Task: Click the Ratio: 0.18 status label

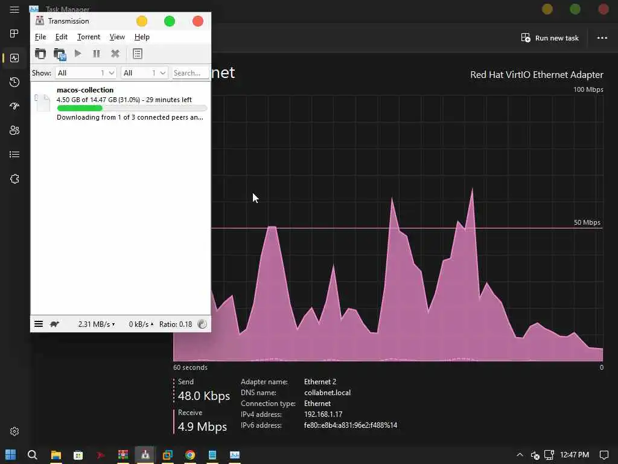Action: coord(176,324)
